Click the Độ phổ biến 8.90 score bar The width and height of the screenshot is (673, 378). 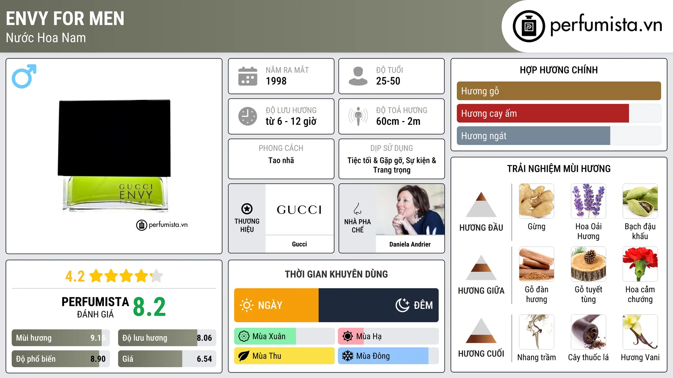coord(61,359)
